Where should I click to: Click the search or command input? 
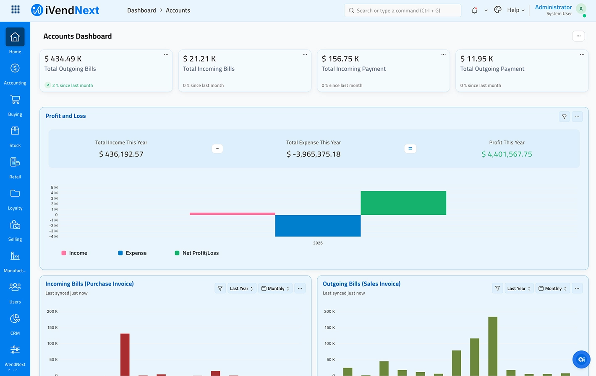pyautogui.click(x=402, y=10)
